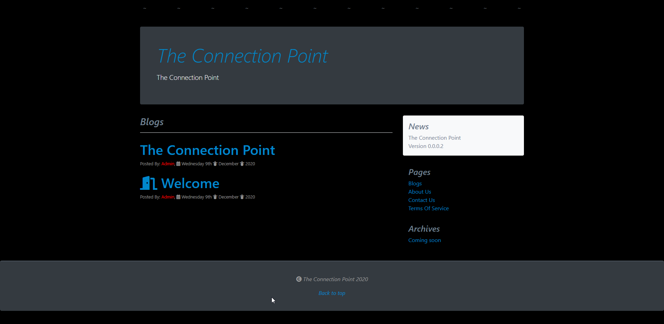
Task: Click The Connection Point 2020 footer text
Action: click(335, 279)
